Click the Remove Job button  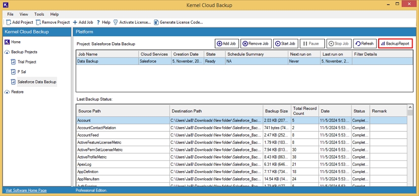pyautogui.click(x=256, y=44)
